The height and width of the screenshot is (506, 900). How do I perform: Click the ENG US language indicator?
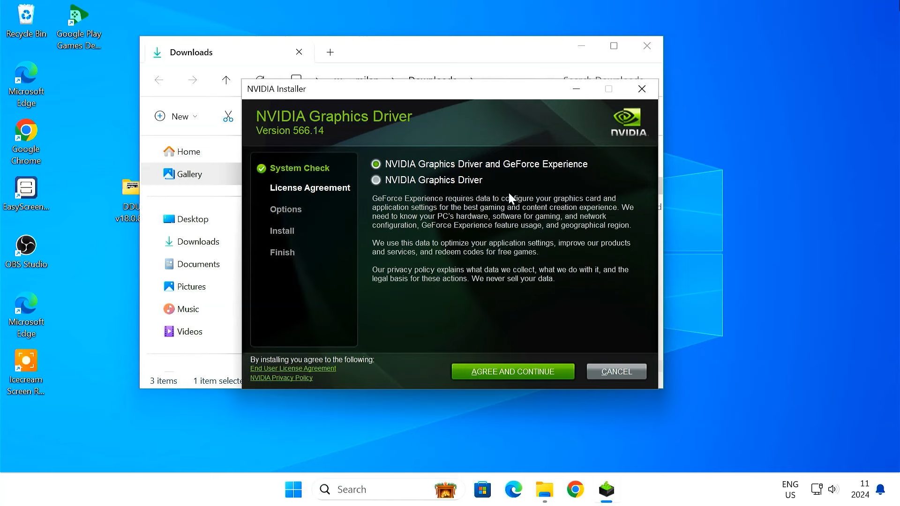click(x=790, y=490)
